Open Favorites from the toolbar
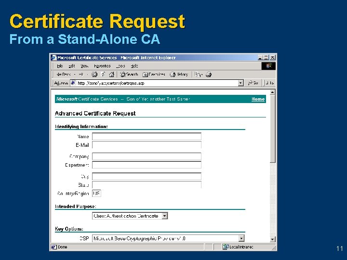The width and height of the screenshot is (347, 260). (x=154, y=75)
